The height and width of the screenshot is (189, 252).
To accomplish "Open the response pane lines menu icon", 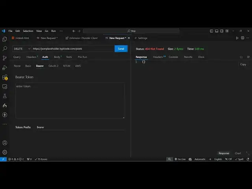I will [248, 57].
